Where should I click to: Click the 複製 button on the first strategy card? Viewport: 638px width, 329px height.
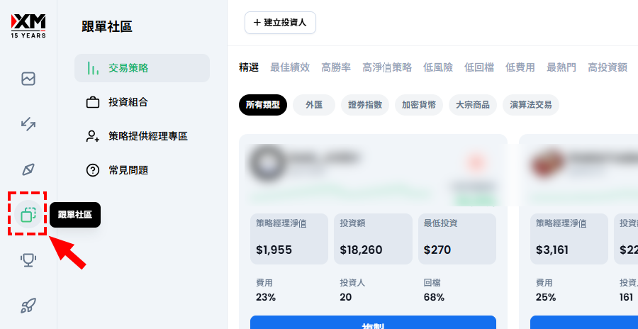373,323
